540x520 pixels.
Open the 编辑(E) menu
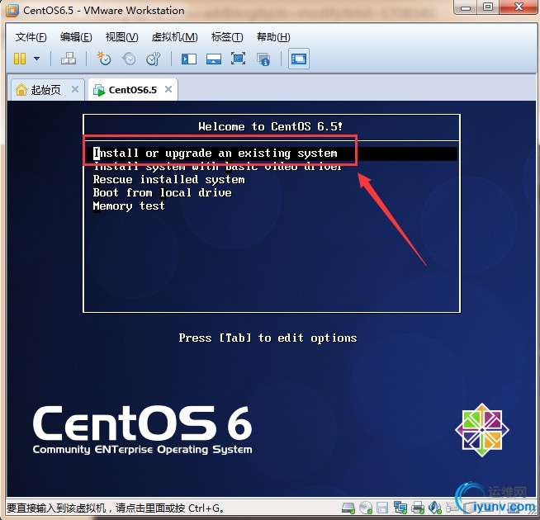76,37
